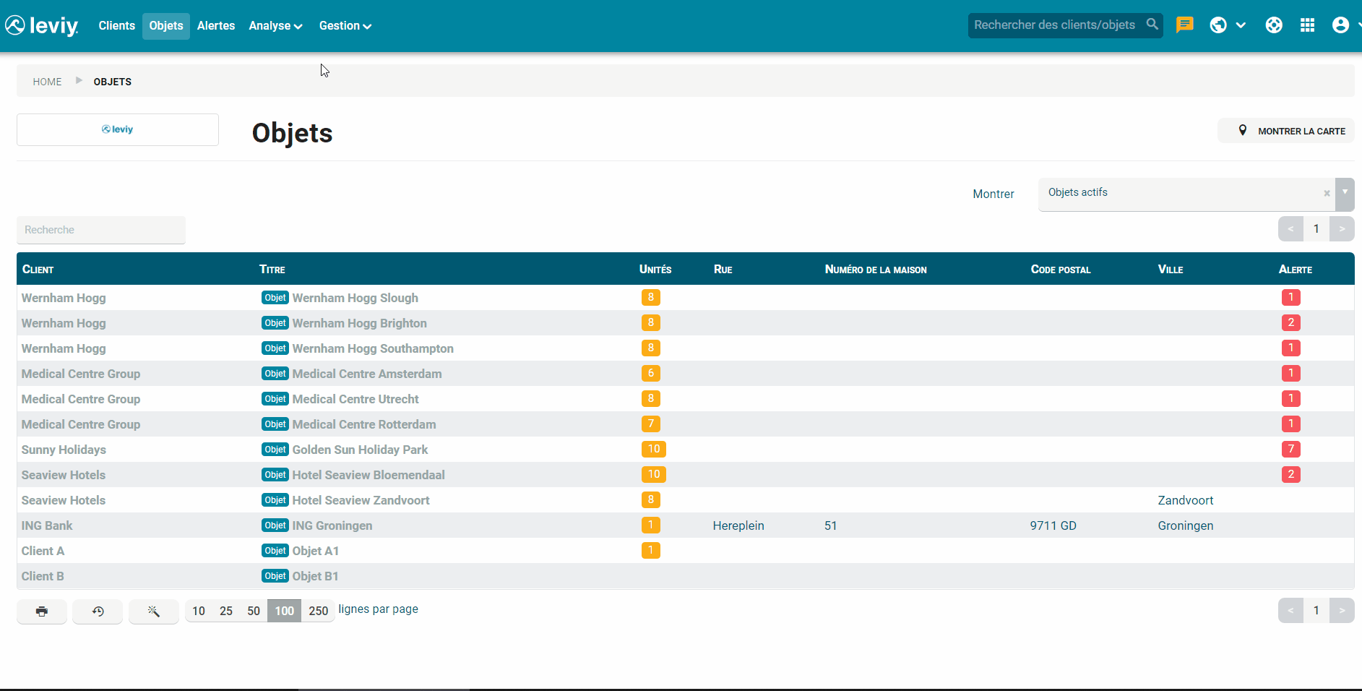Click top pagination previous arrow
Viewport: 1362px width, 691px height.
coord(1290,229)
